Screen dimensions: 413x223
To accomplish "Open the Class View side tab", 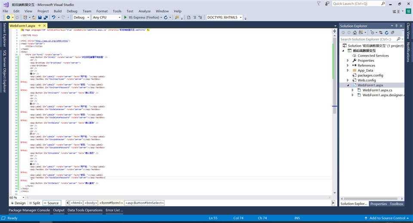I will (x=408, y=31).
